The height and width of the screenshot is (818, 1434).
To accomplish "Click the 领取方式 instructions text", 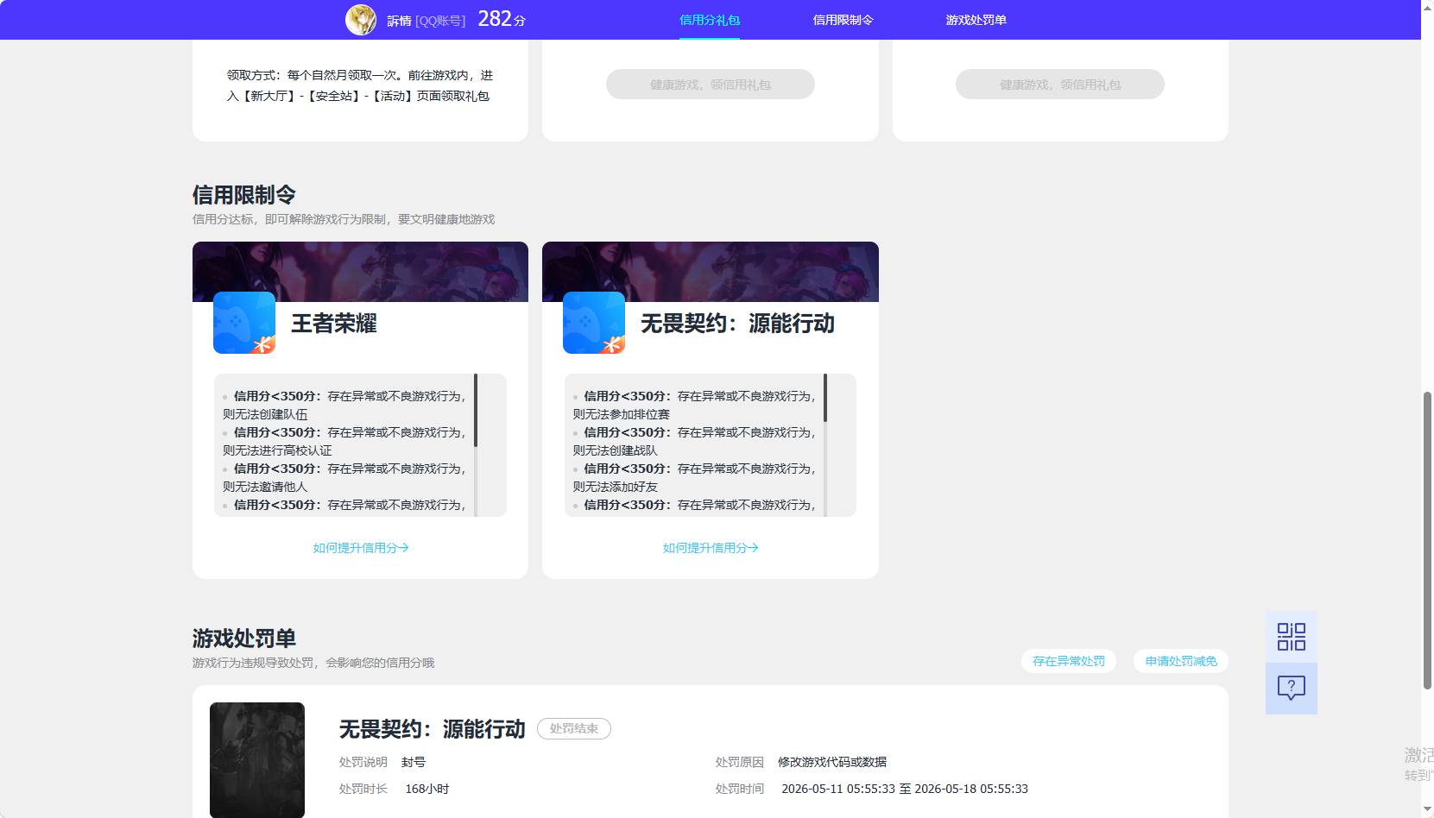I will click(360, 85).
